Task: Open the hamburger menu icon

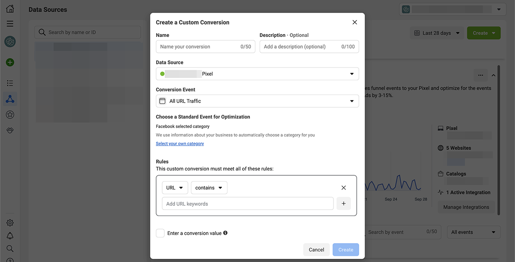Action: (x=10, y=24)
